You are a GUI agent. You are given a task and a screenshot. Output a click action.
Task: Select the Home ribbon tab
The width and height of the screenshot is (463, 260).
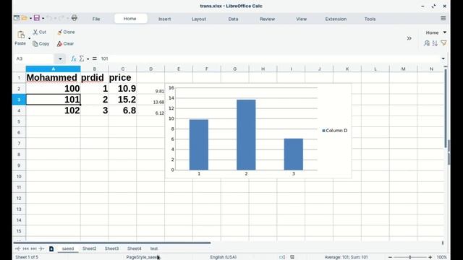click(x=130, y=19)
